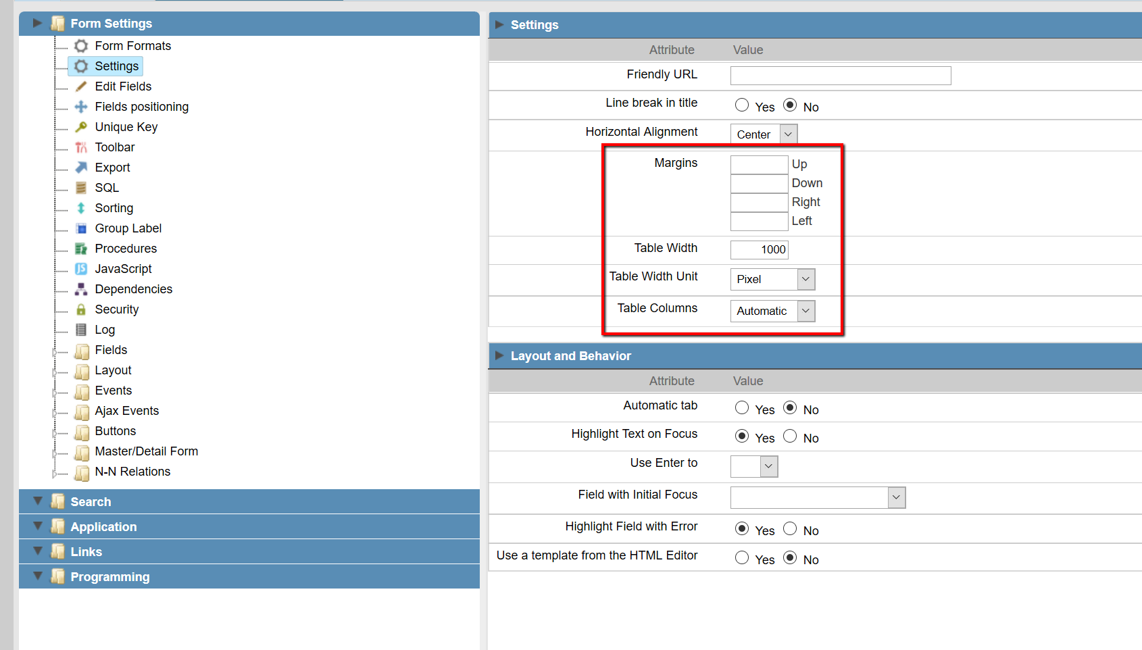Open Form Formats in the tree
The width and height of the screenshot is (1142, 650).
click(x=133, y=46)
